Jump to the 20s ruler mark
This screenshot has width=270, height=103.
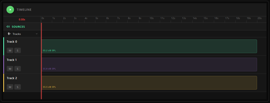tap(259, 18)
